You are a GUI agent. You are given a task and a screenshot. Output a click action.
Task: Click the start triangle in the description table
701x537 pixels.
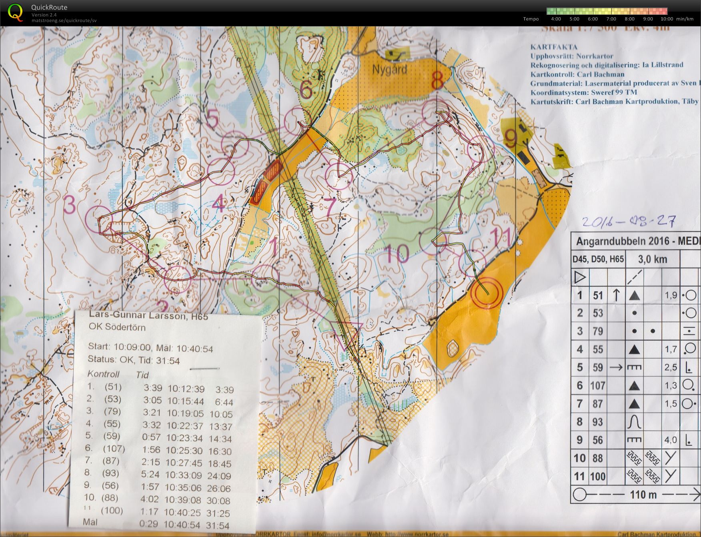coord(580,277)
